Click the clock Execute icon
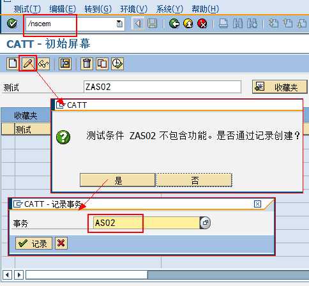 (x=117, y=63)
